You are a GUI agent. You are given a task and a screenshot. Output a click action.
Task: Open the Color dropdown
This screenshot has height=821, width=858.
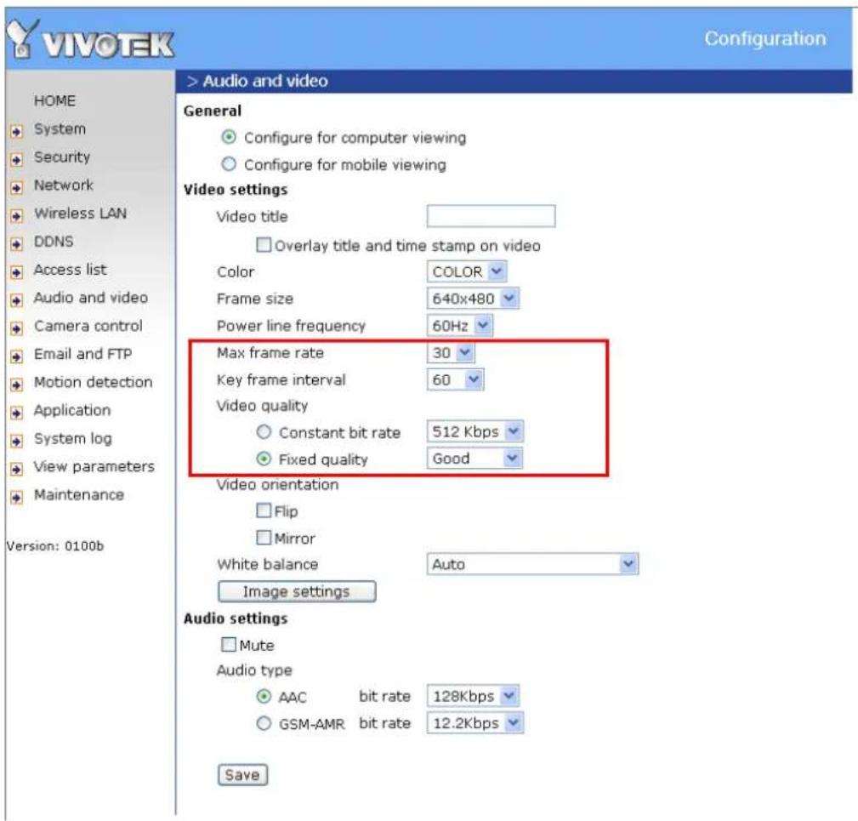(x=467, y=271)
